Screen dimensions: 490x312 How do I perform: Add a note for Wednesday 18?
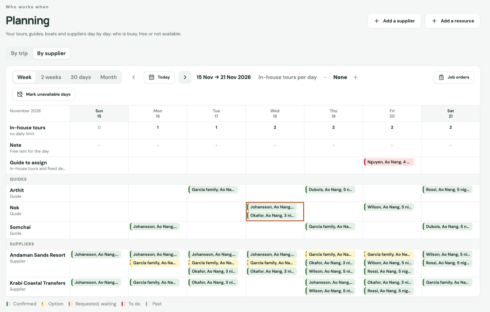click(x=275, y=145)
